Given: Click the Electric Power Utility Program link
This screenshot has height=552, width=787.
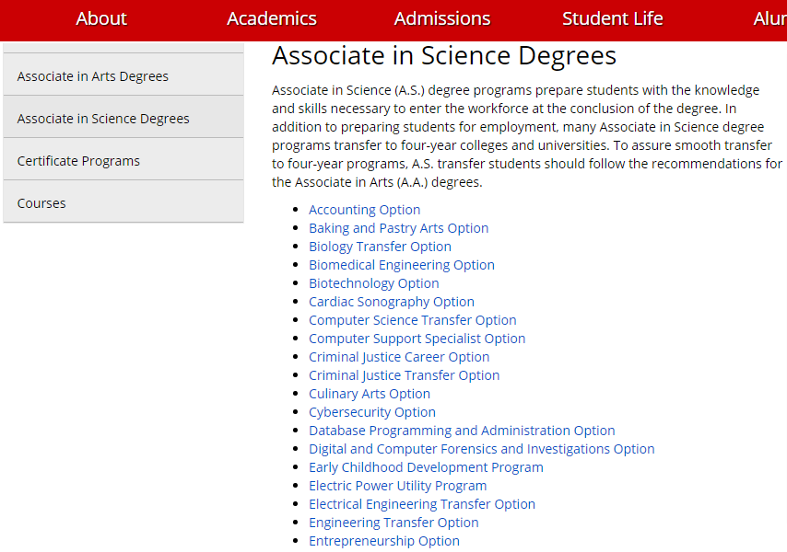Looking at the screenshot, I should (x=397, y=486).
